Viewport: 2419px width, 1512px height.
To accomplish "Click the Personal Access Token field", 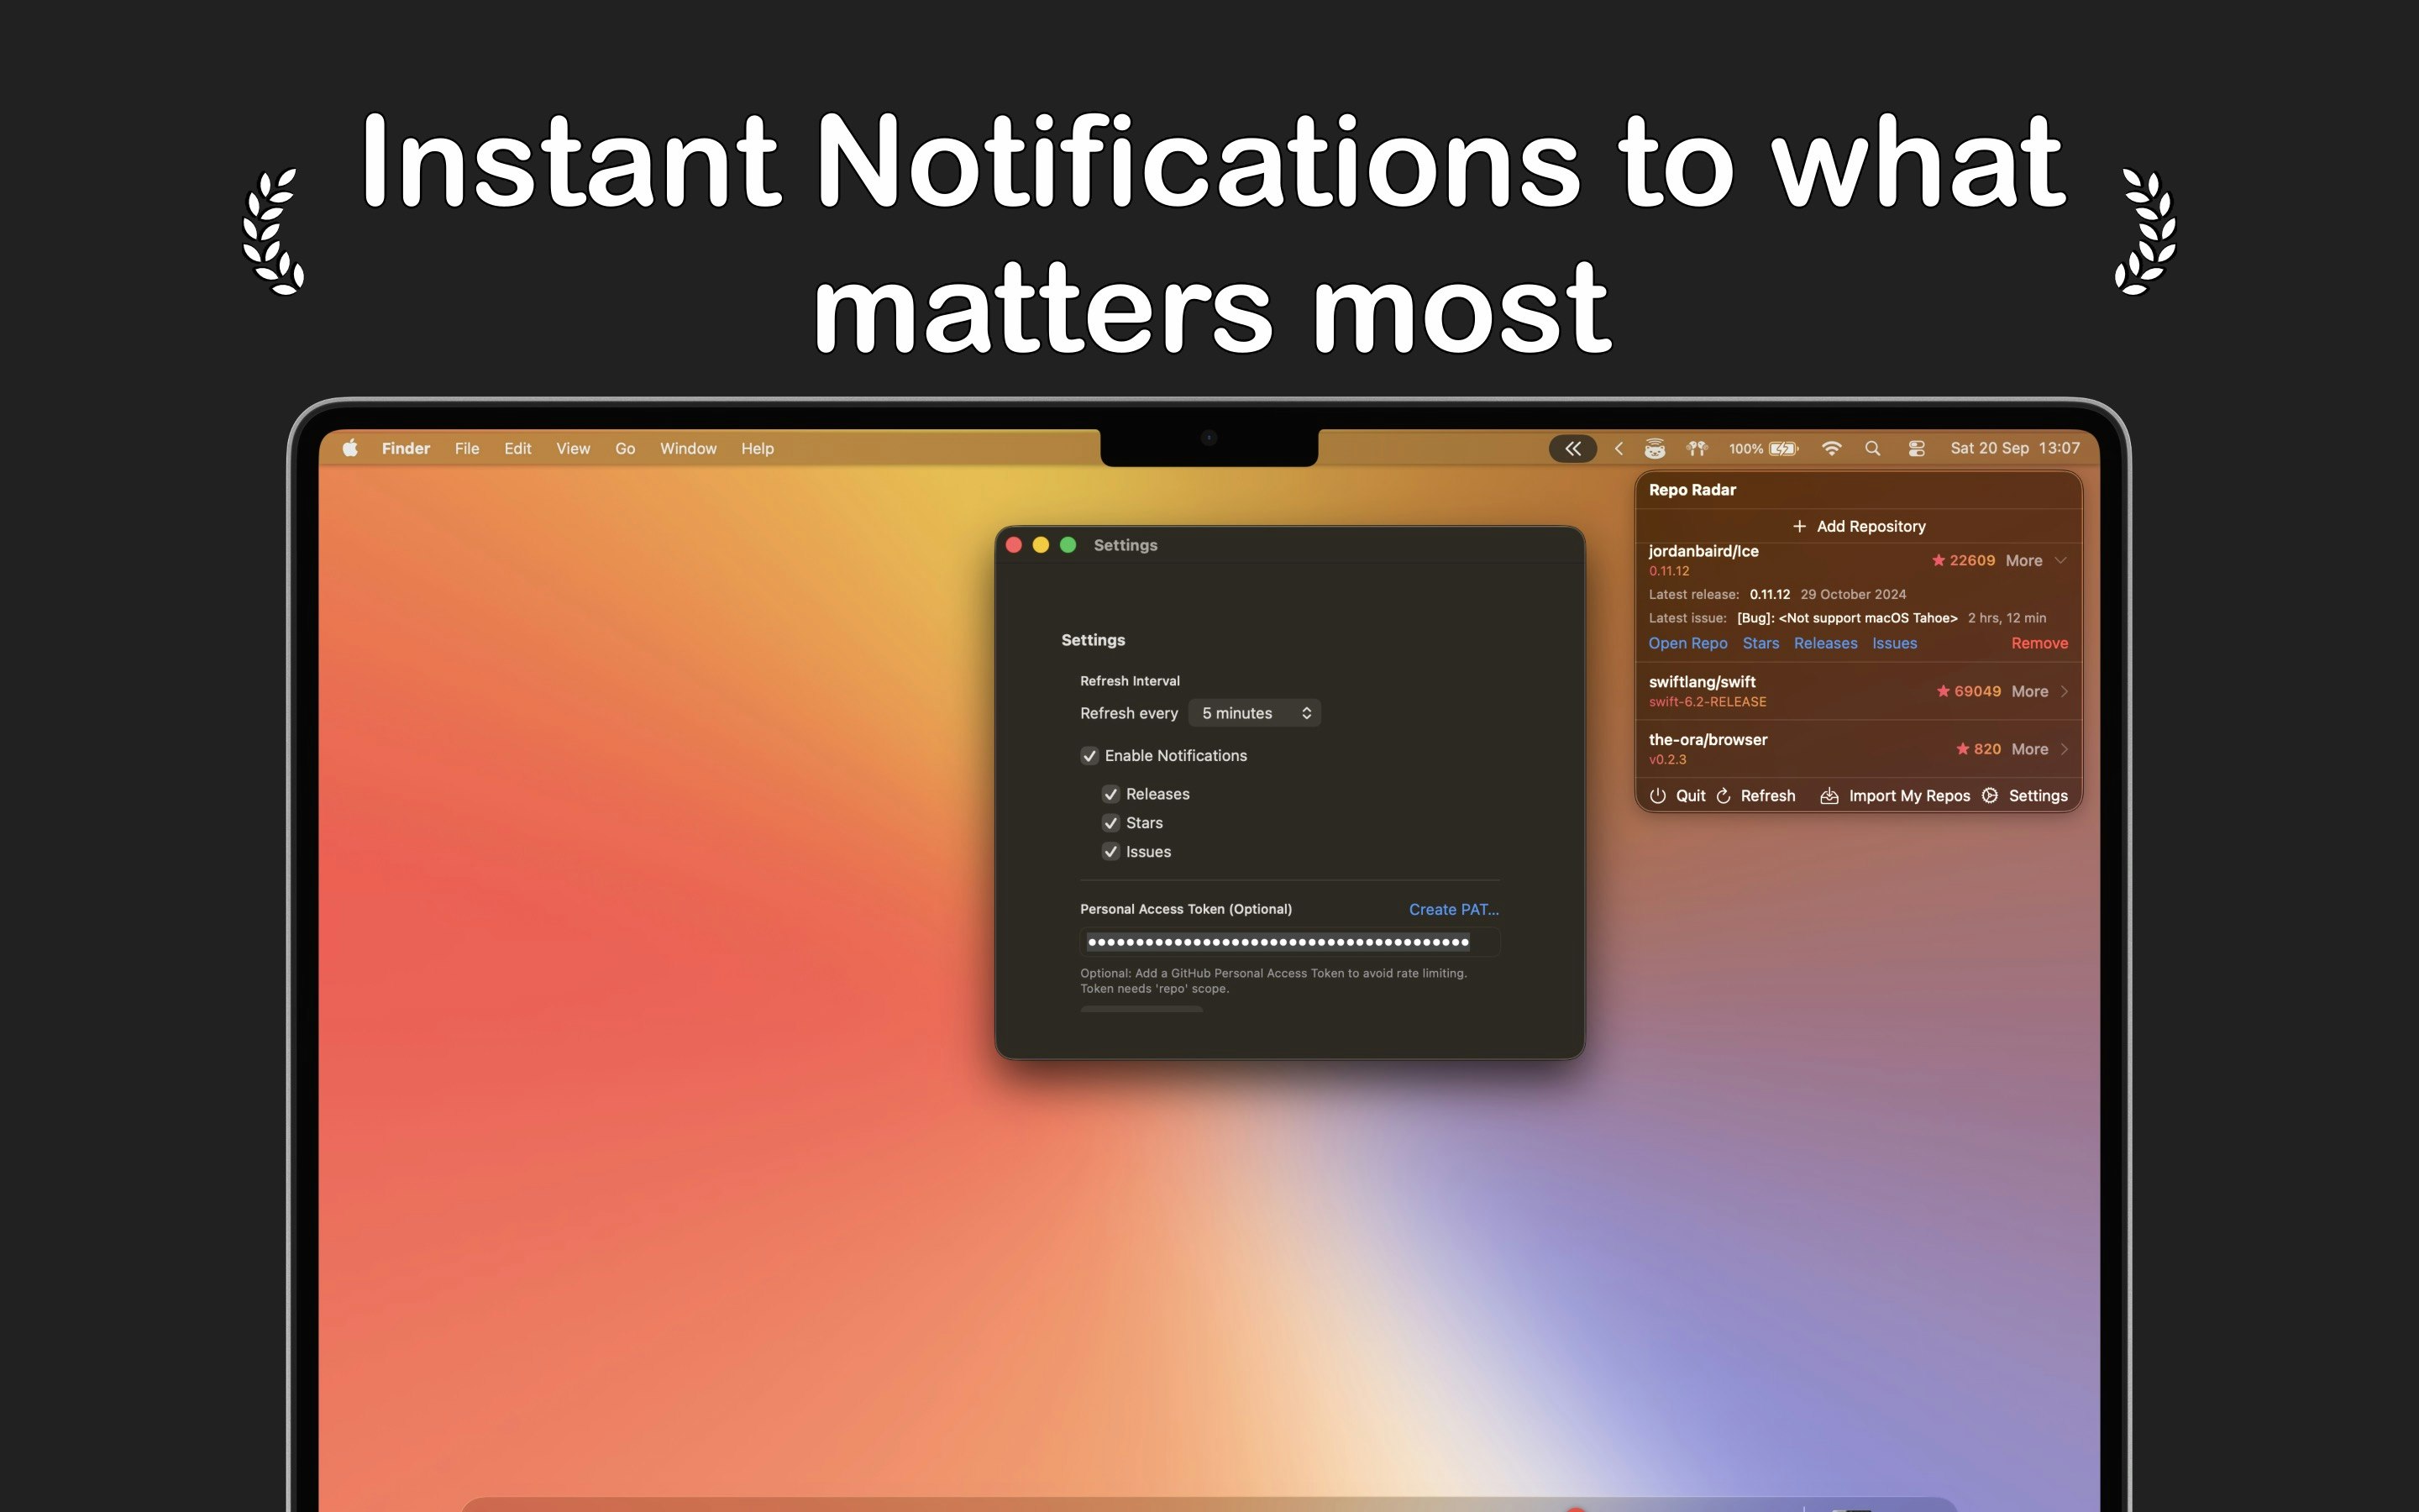I will (1289, 942).
